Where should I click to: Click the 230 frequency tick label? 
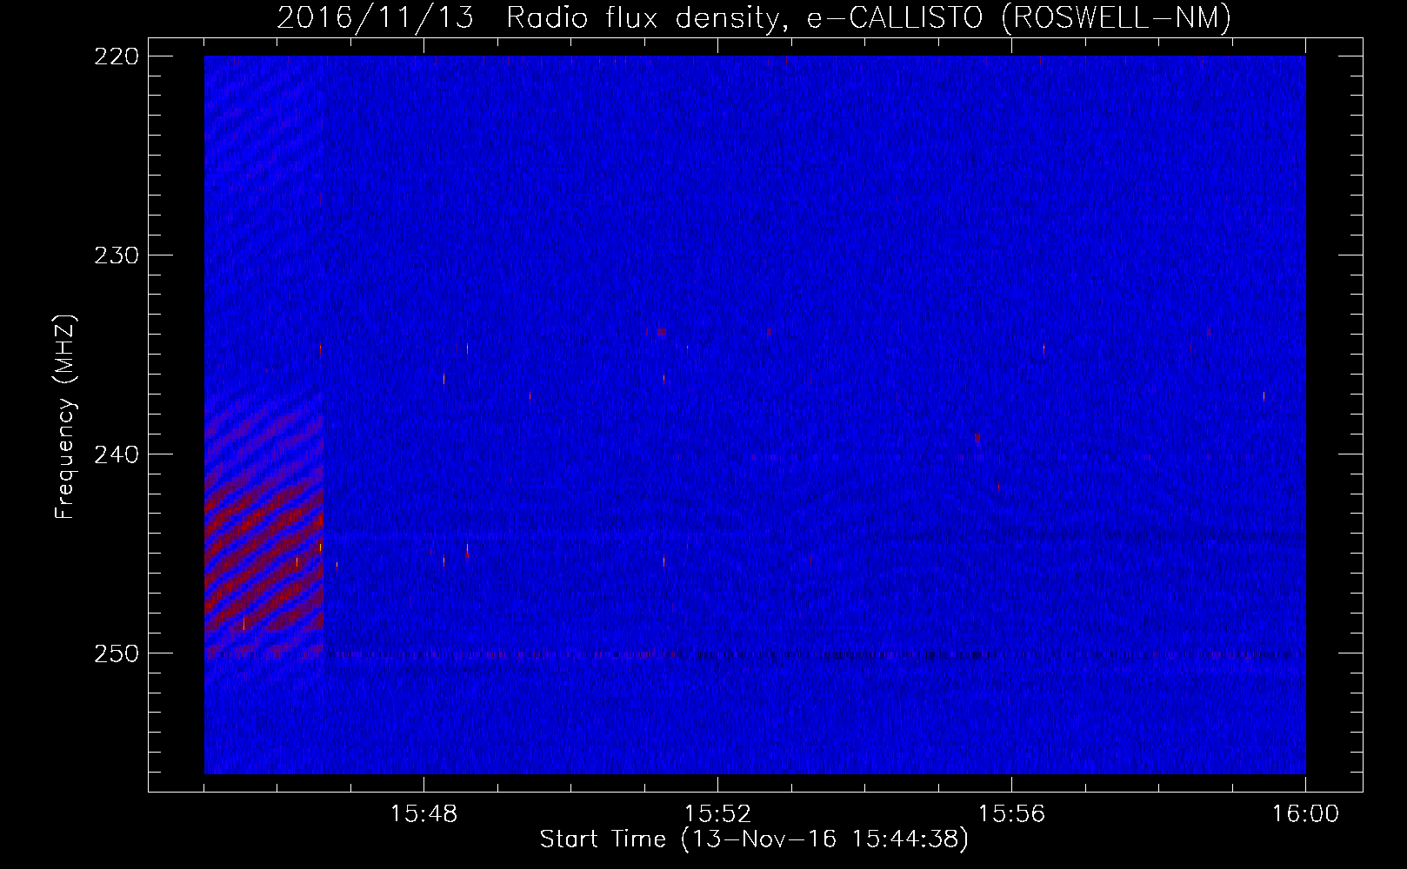116,255
